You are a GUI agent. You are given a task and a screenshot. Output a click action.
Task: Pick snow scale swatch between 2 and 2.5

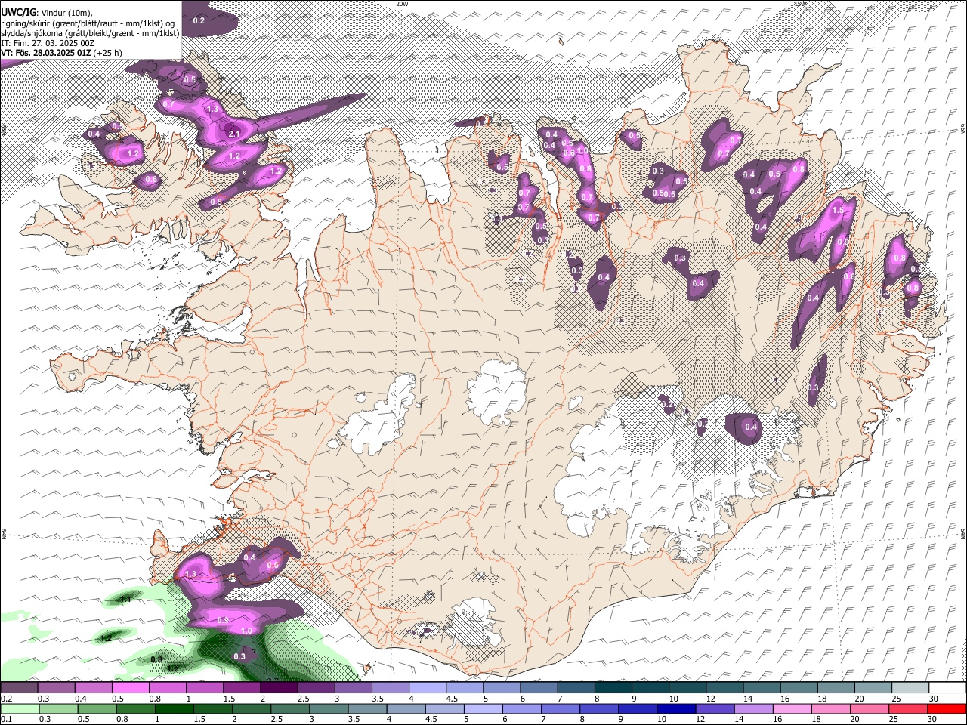point(279,687)
